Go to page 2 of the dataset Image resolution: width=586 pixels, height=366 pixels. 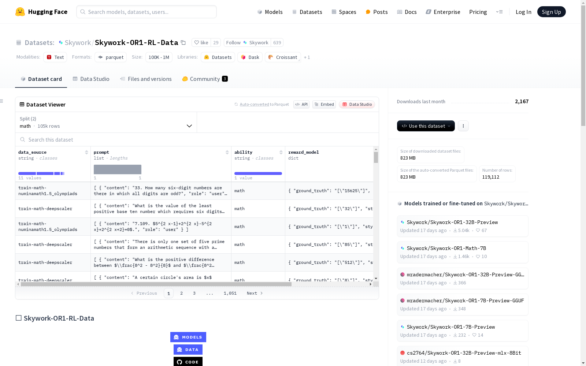click(x=181, y=293)
